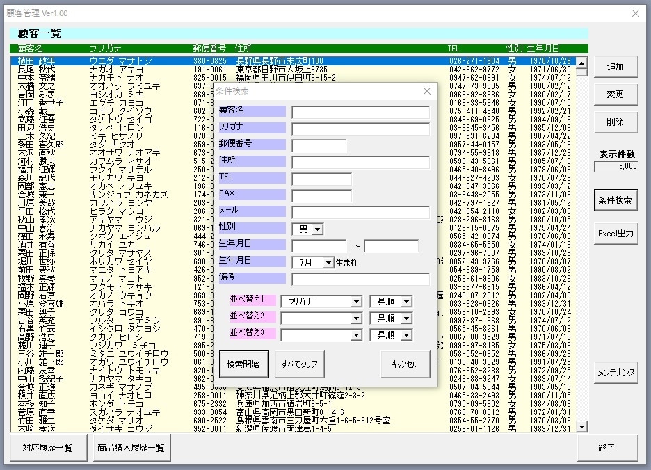This screenshot has width=651, height=470.
Task: Click the メール input field
Action: (360, 213)
